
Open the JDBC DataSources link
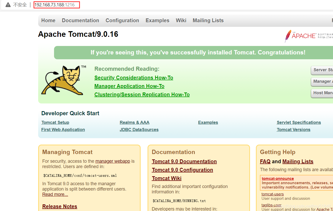coord(139,130)
